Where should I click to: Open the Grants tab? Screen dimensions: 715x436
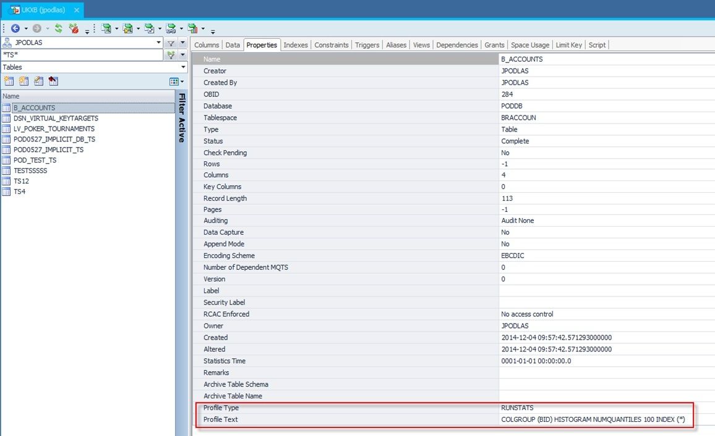[494, 44]
